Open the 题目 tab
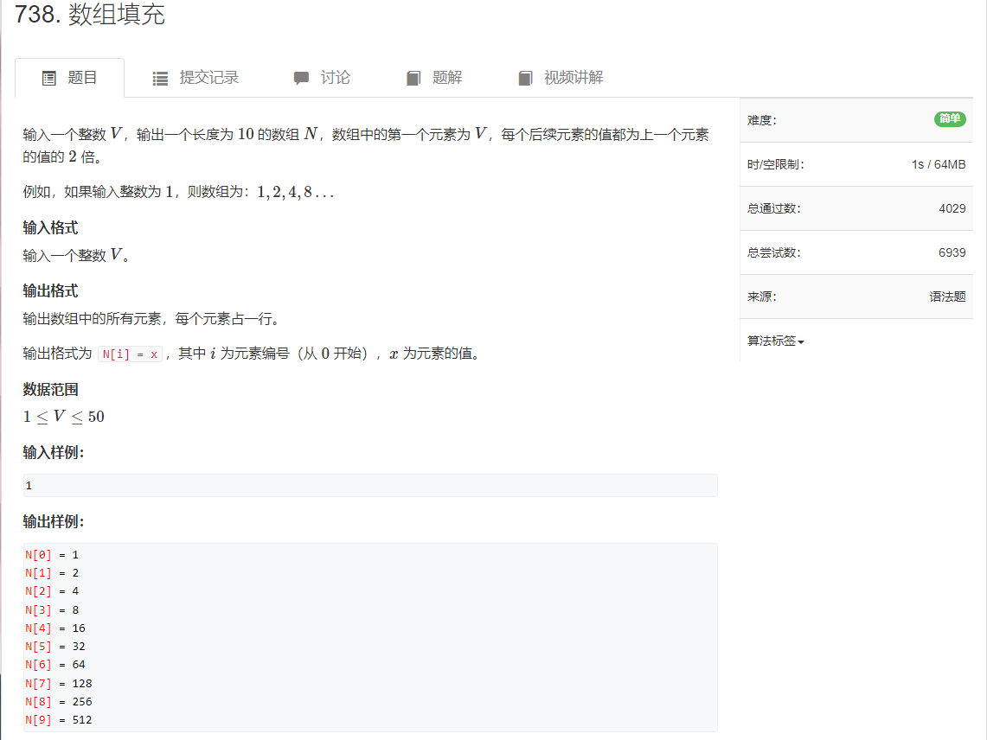987x740 pixels. click(x=69, y=78)
